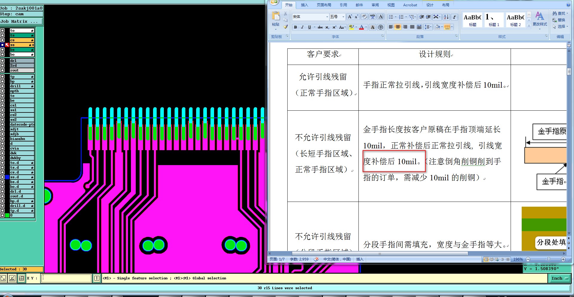Click 替换 (Replace) in editing group
The width and height of the screenshot is (574, 297).
[x=559, y=20]
